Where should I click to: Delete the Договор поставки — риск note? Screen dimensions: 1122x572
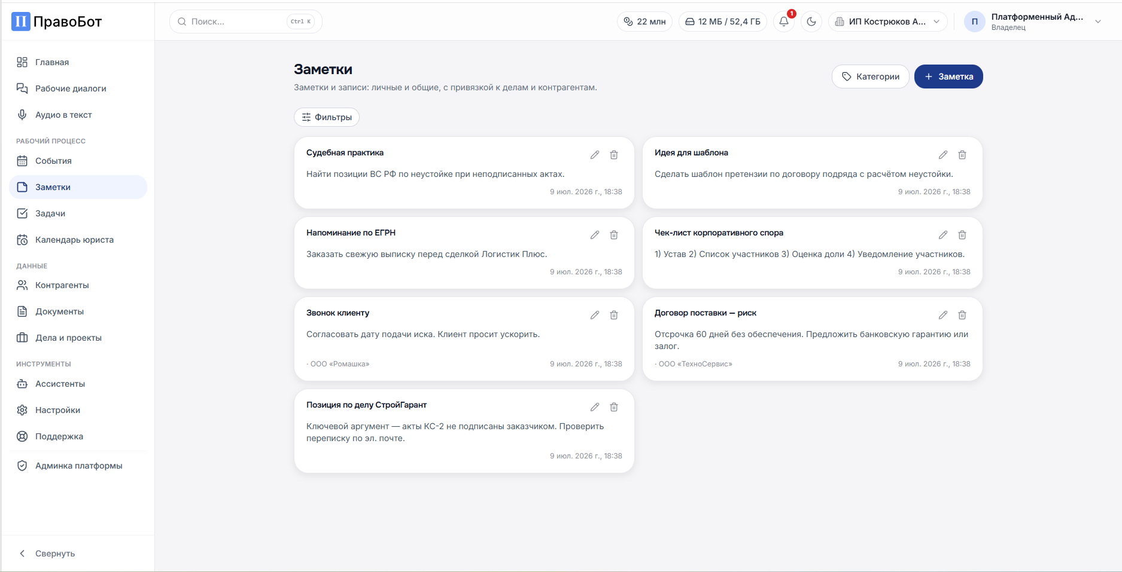coord(962,315)
